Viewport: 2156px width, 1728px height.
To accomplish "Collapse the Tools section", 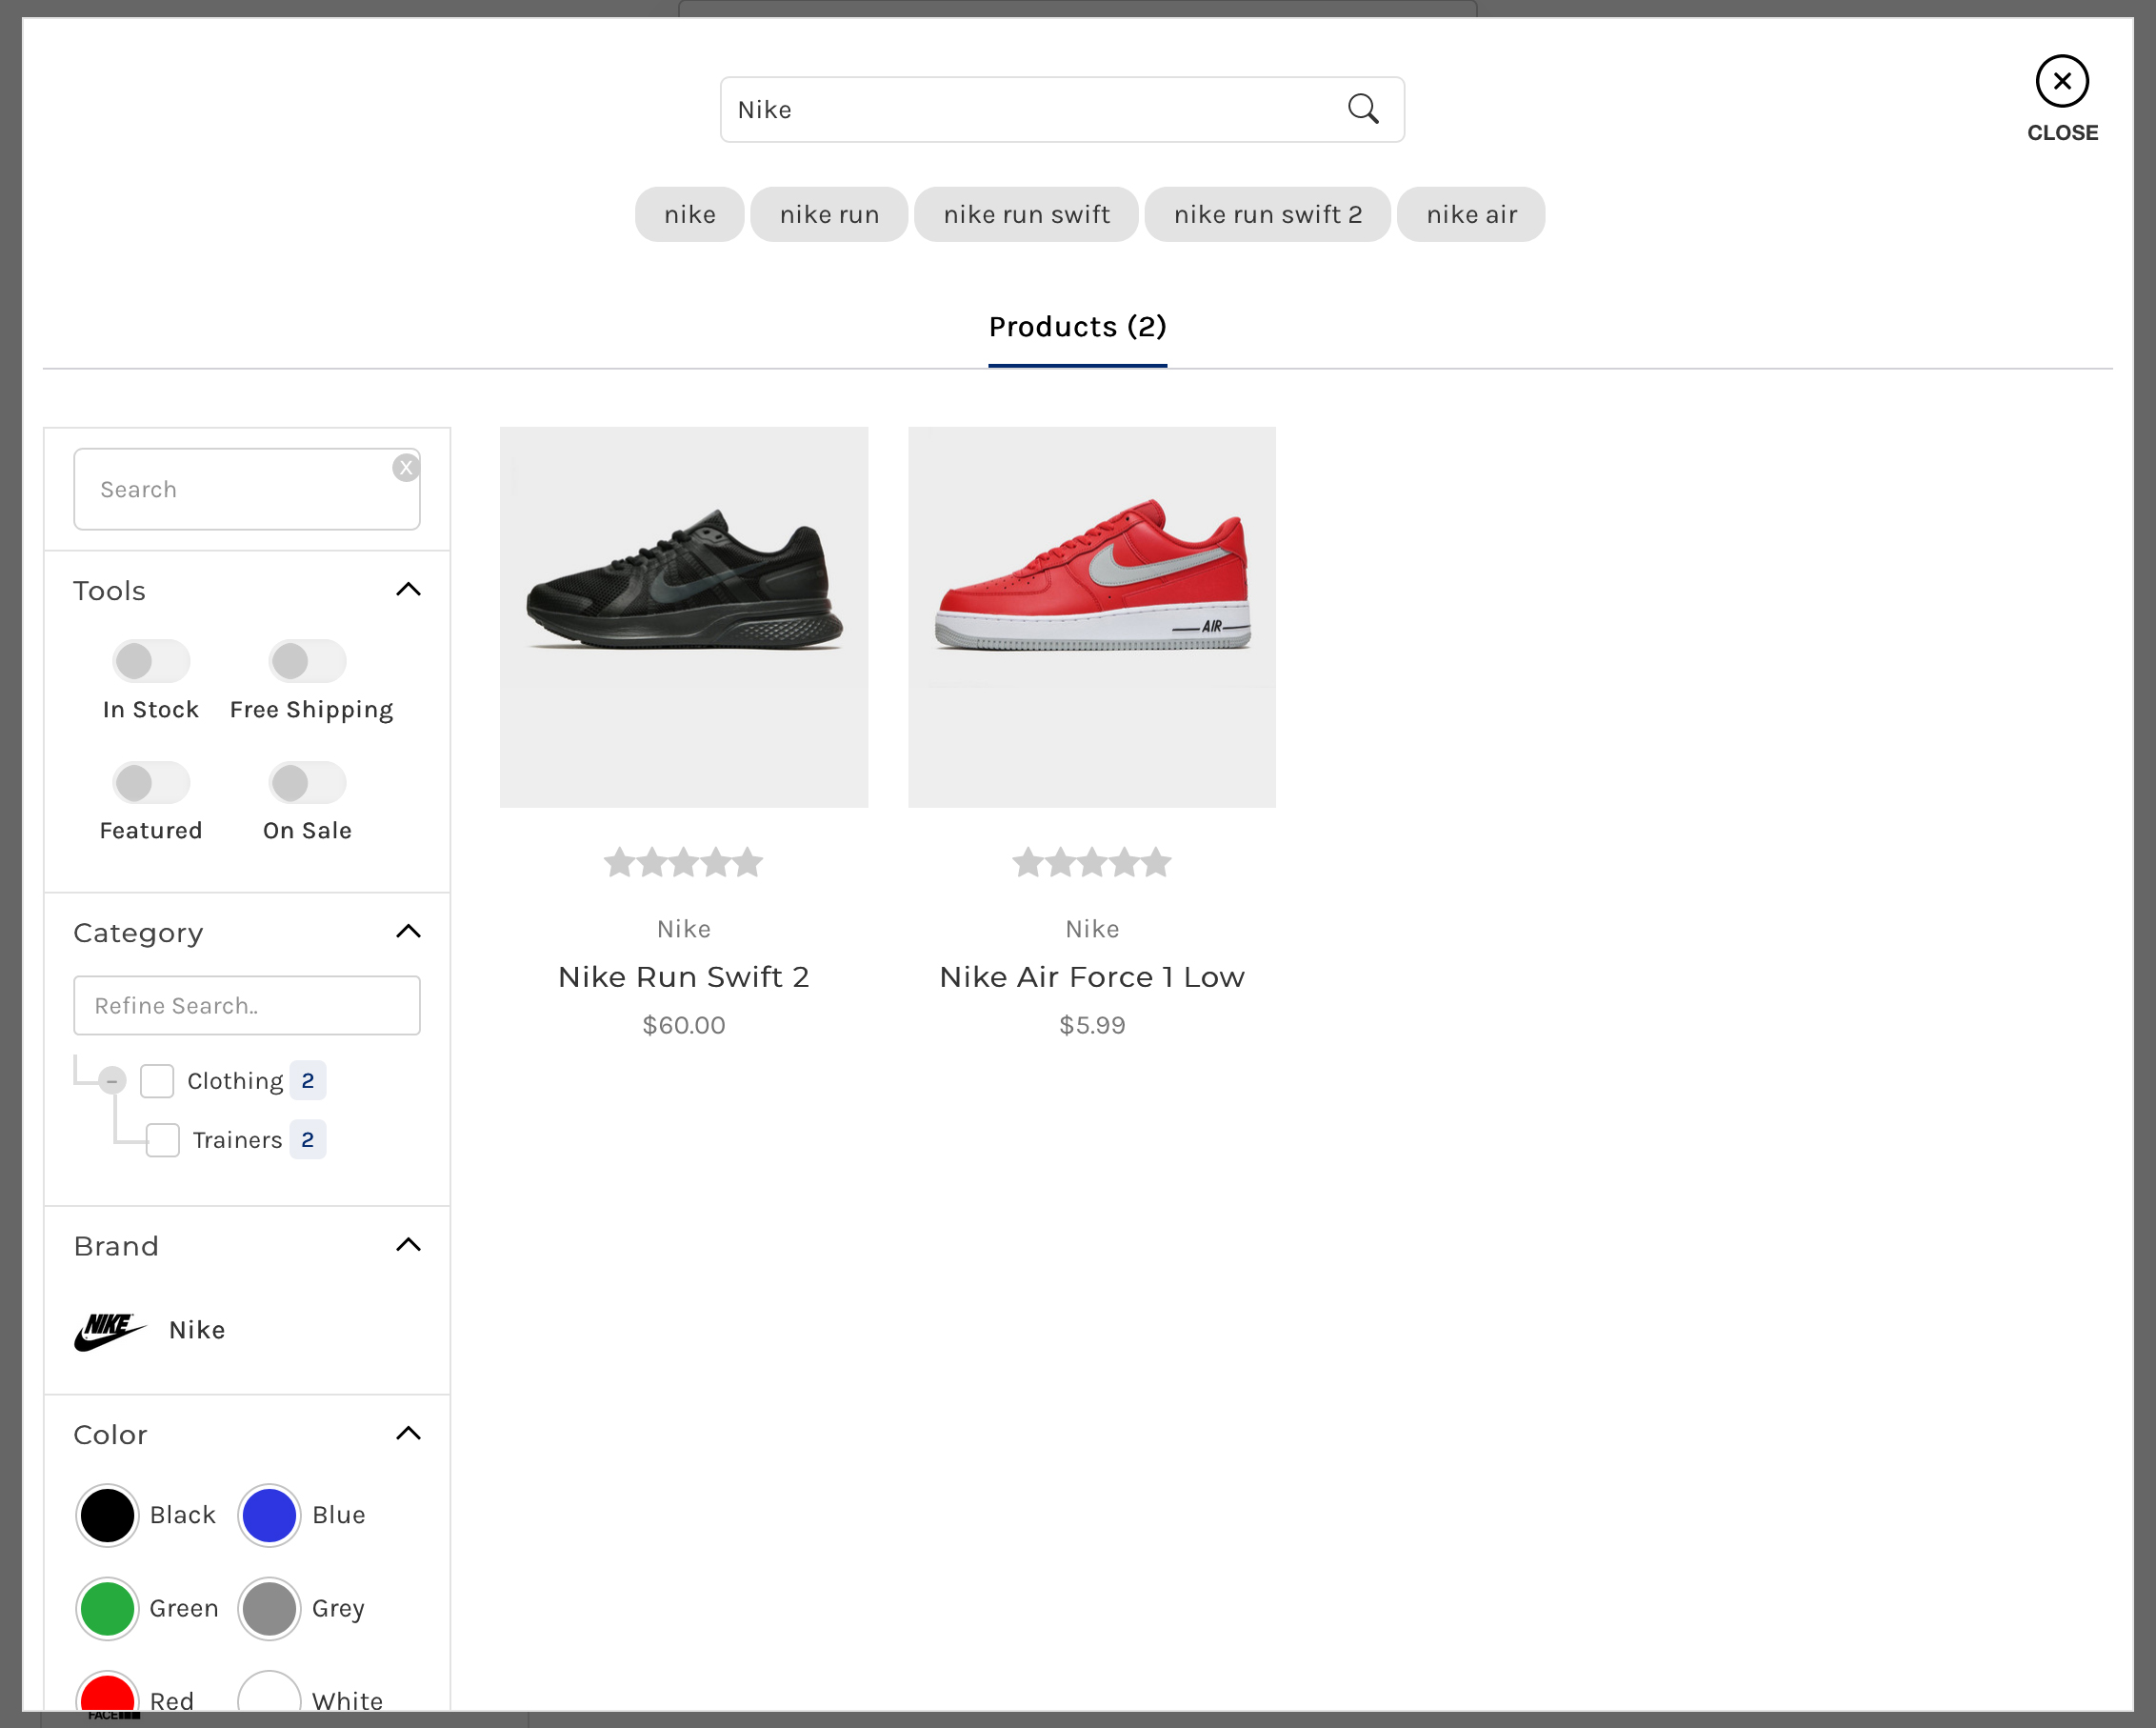I will 408,590.
